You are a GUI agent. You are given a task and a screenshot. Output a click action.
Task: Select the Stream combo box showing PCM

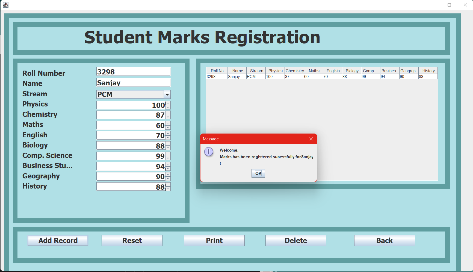(x=134, y=94)
